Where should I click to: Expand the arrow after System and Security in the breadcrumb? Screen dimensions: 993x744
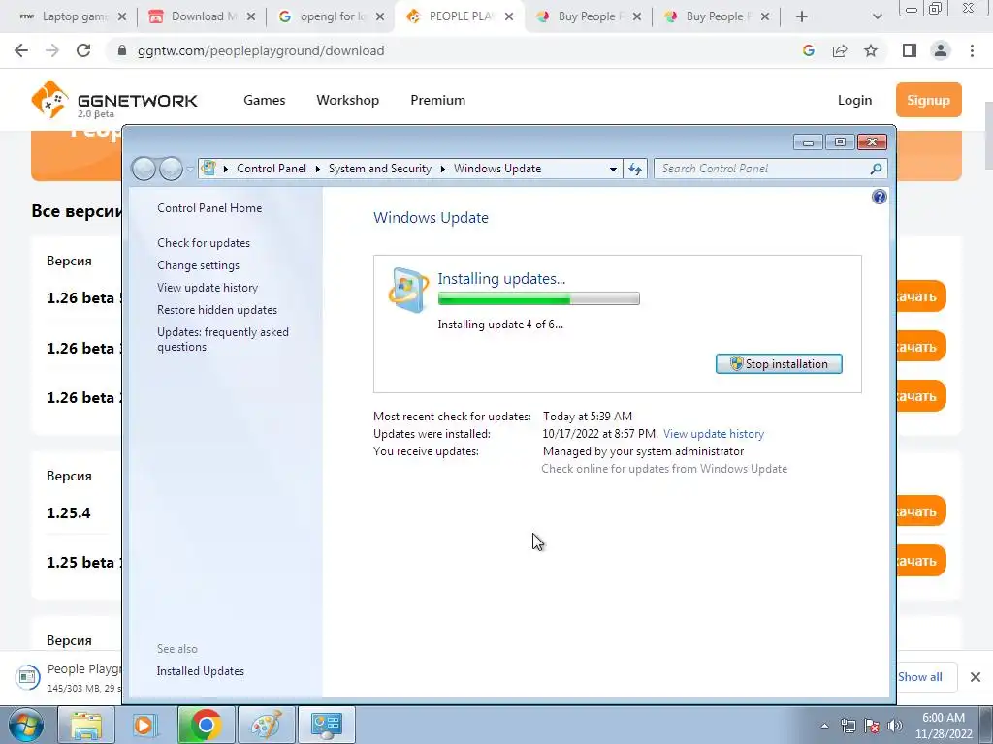(x=442, y=169)
